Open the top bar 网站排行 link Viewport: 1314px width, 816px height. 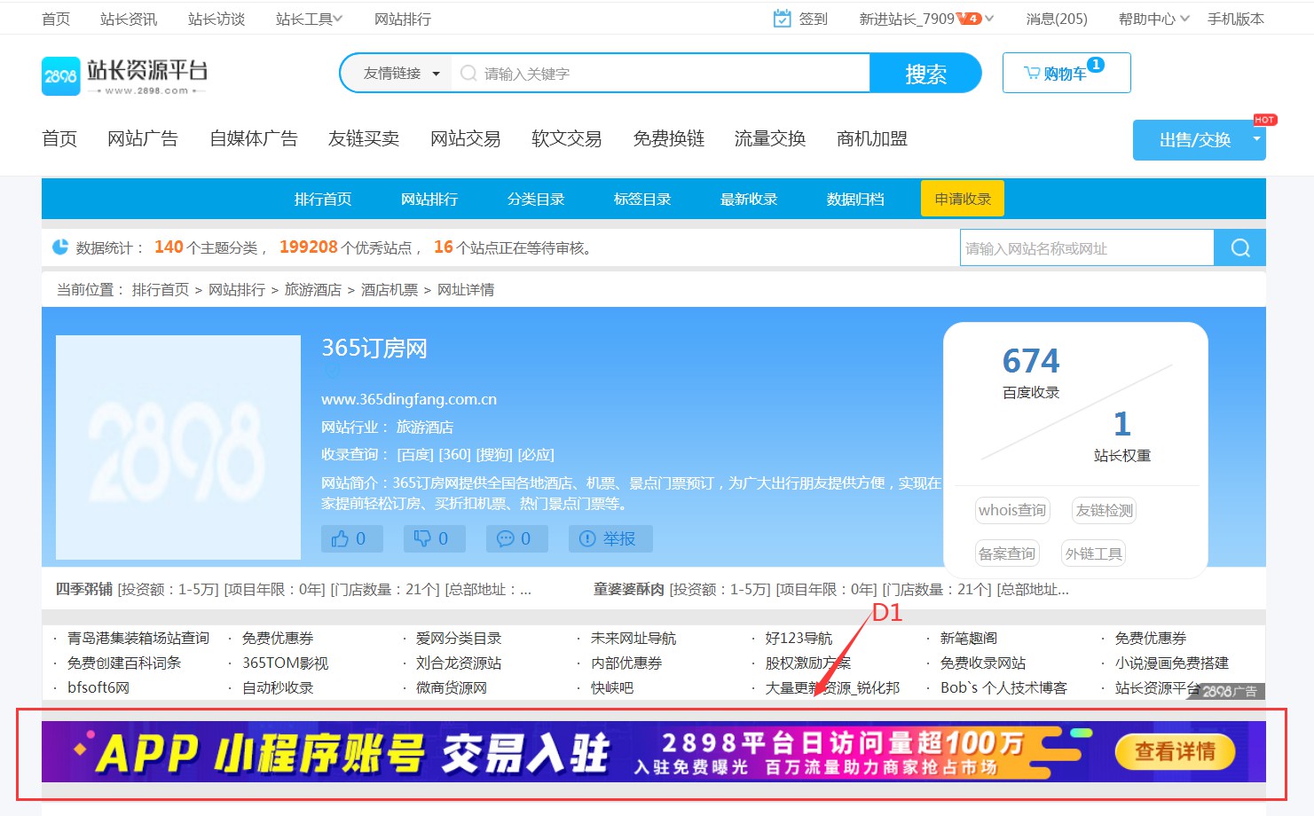(x=403, y=19)
